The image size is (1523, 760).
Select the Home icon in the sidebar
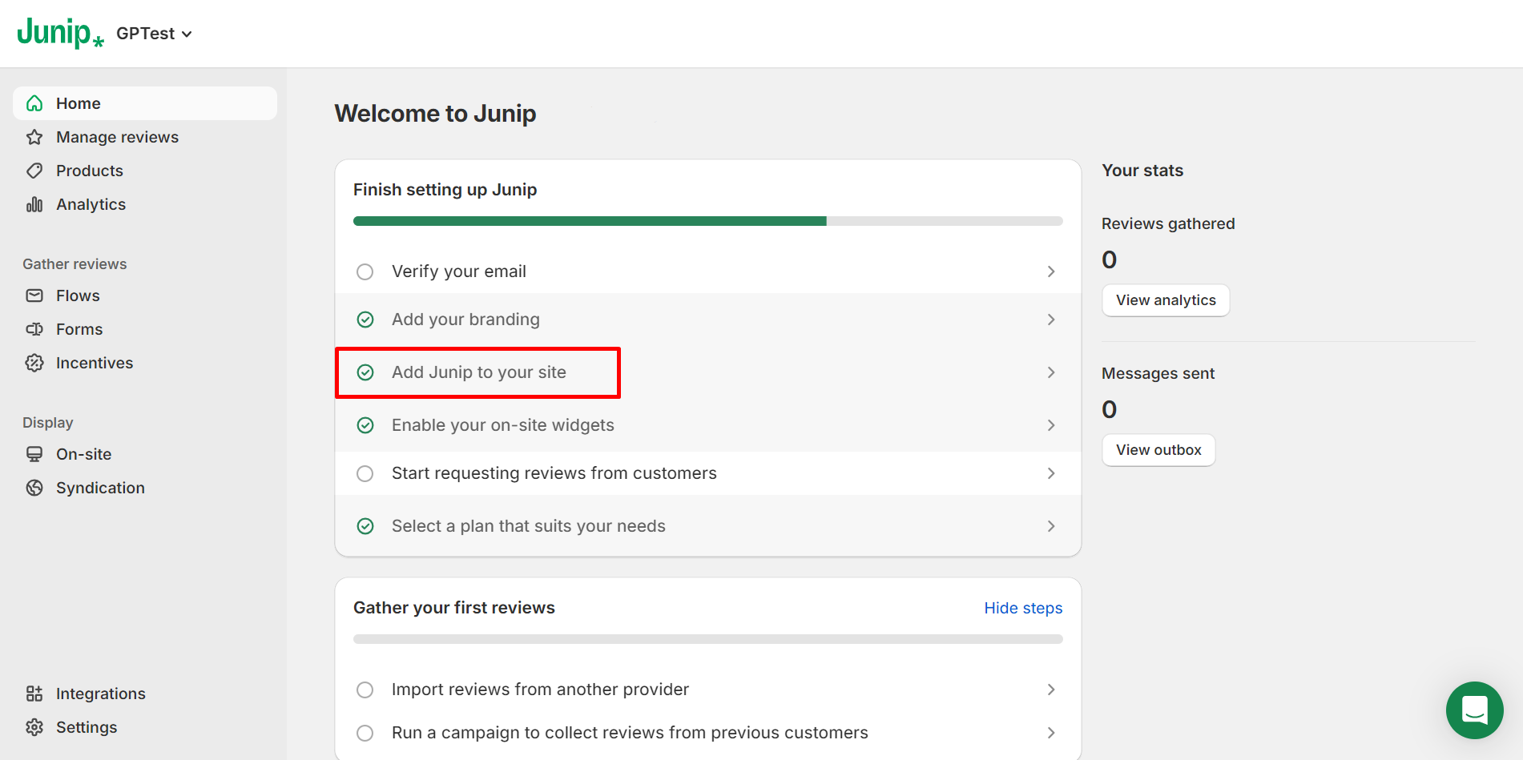[x=34, y=103]
